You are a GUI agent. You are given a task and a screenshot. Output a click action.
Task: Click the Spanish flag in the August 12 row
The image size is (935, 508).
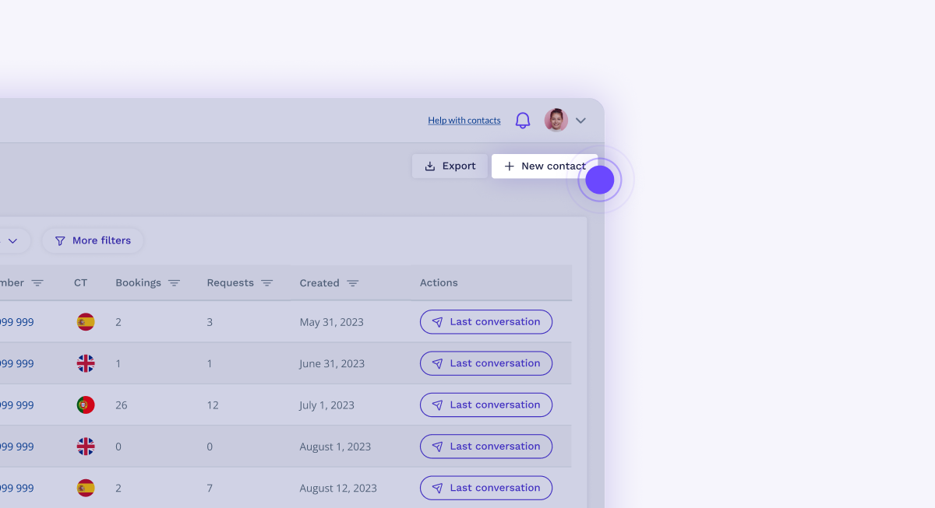(85, 488)
